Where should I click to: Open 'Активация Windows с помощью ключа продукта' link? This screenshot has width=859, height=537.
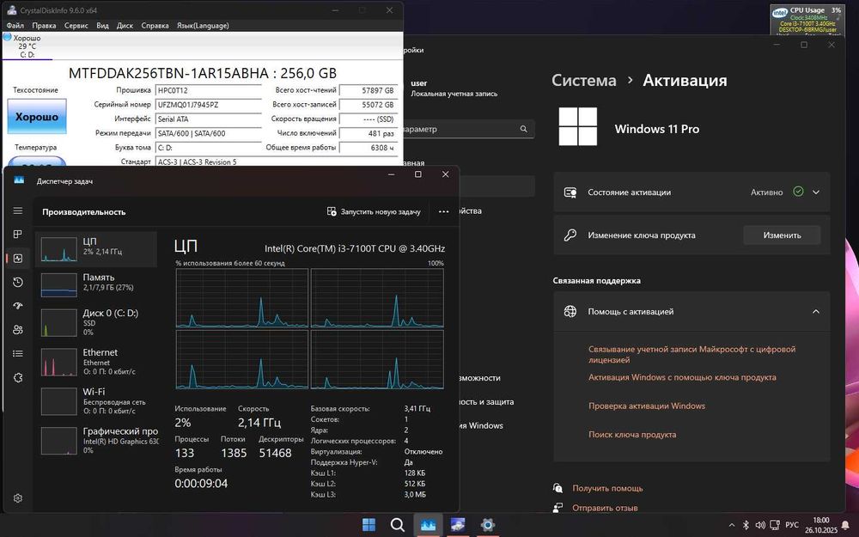tap(682, 377)
